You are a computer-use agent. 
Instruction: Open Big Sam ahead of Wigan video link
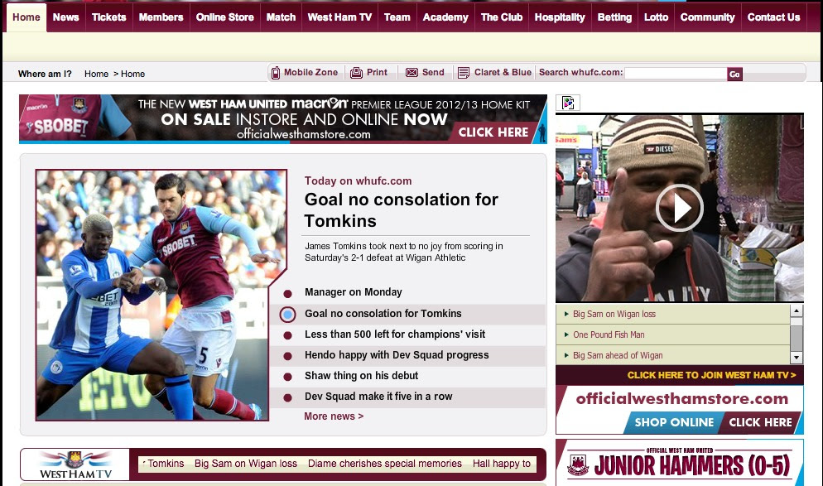coord(618,355)
